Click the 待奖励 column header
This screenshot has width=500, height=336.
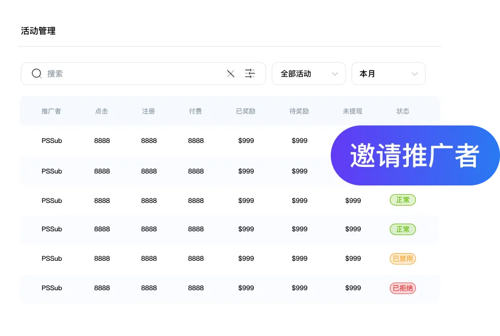coord(299,111)
